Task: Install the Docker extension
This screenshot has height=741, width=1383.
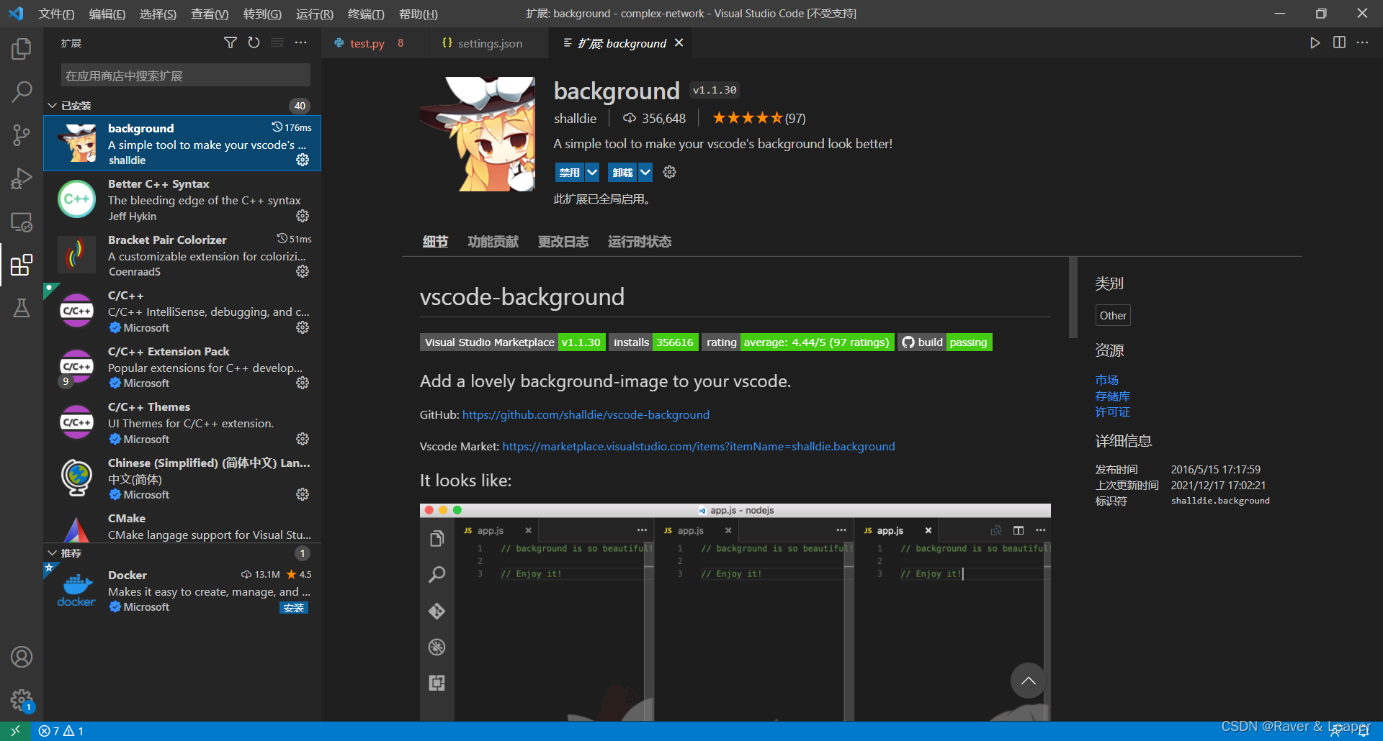Action: (294, 608)
